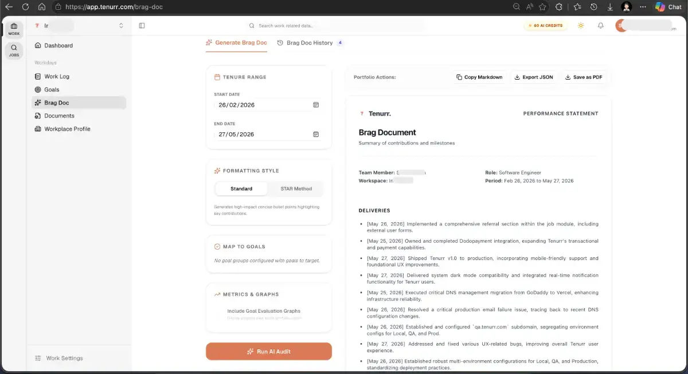The width and height of the screenshot is (688, 374).
Task: Click the Save as PDF button
Action: [x=584, y=77]
